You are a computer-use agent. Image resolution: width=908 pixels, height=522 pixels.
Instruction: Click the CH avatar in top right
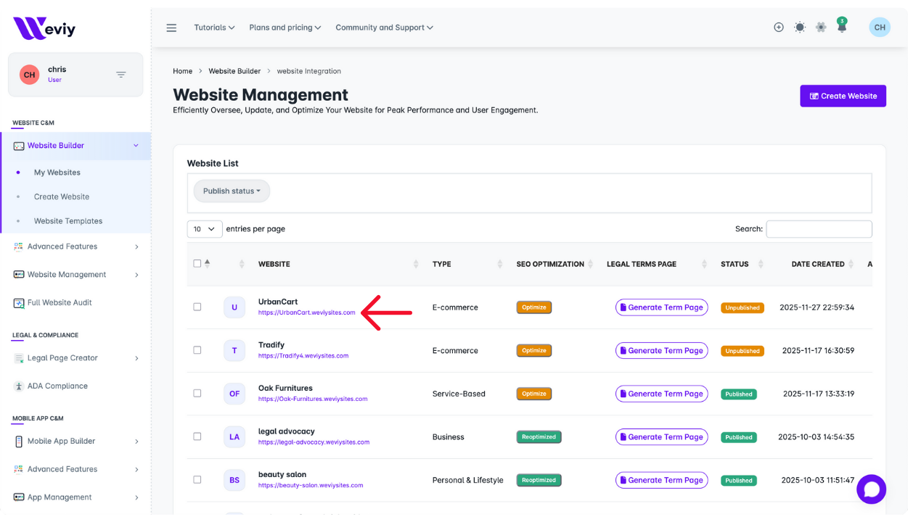[x=879, y=28]
